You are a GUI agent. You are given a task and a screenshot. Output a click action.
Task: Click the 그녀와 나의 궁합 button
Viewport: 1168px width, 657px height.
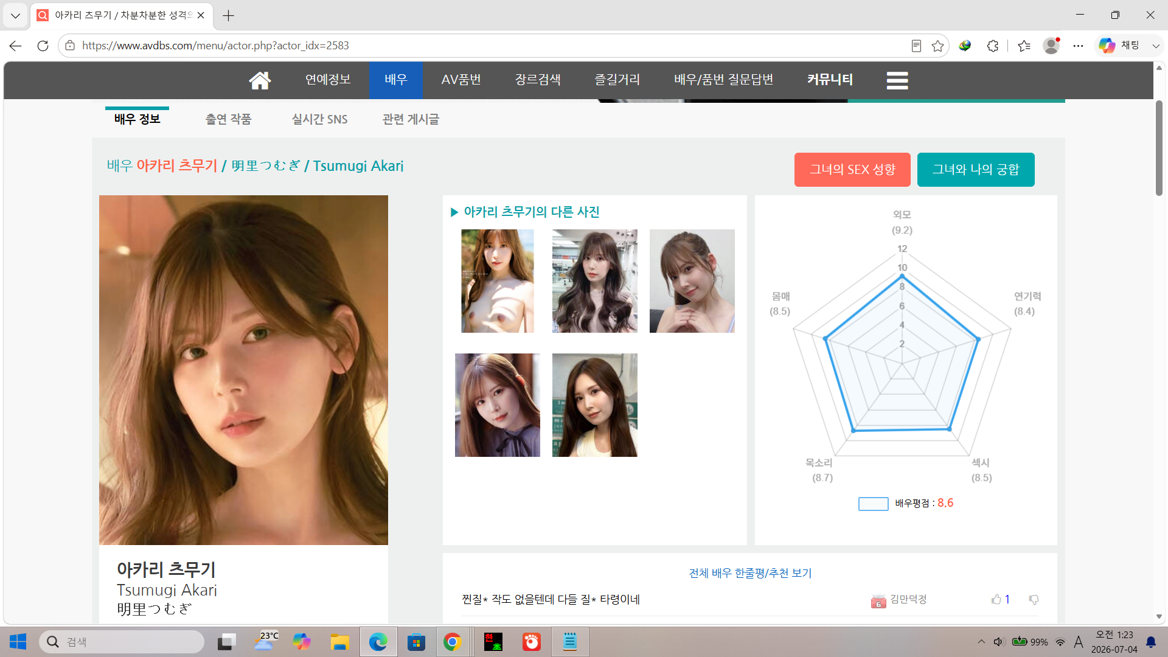coord(976,169)
